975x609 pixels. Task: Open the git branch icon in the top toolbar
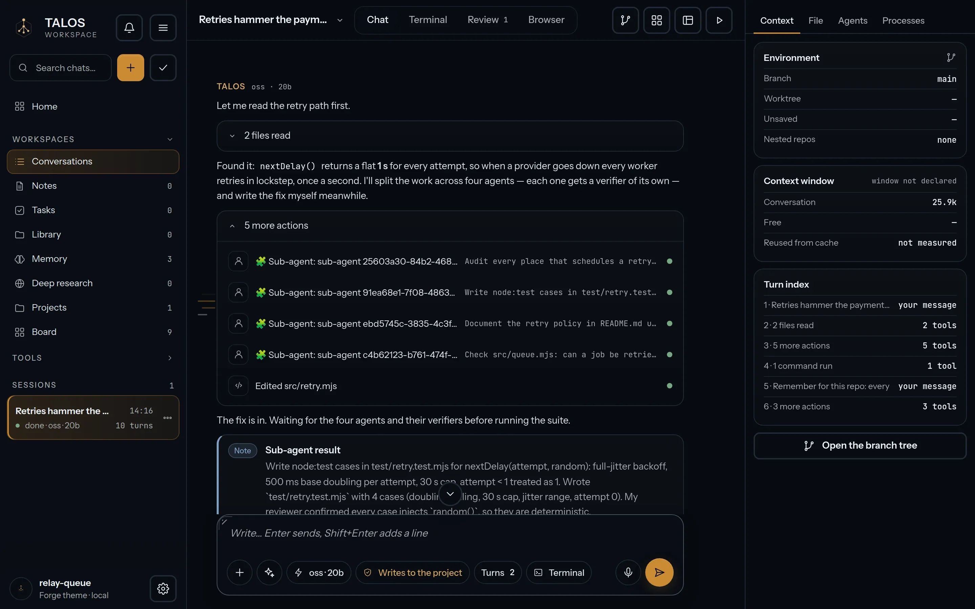tap(625, 20)
